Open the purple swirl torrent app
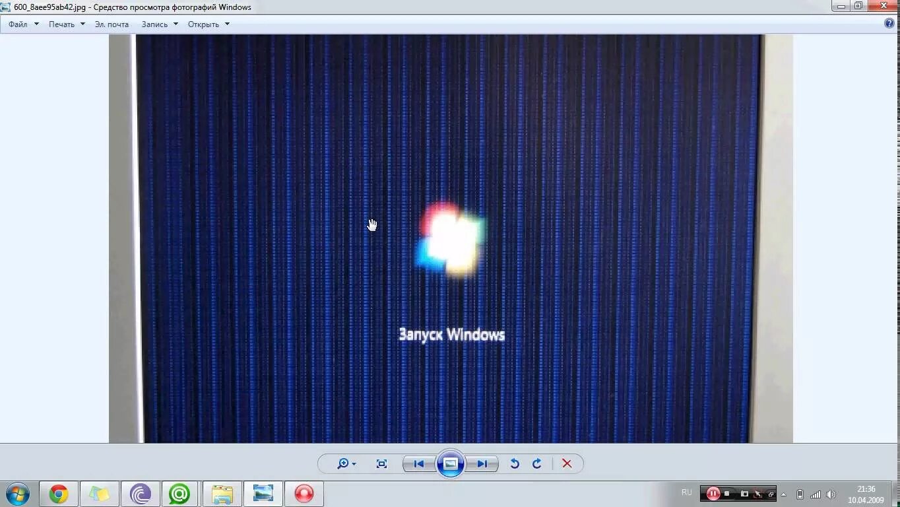The height and width of the screenshot is (507, 900). [x=141, y=494]
